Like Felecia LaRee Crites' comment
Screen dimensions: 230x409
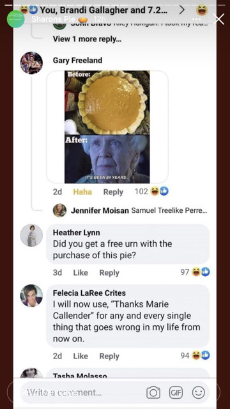[80, 356]
